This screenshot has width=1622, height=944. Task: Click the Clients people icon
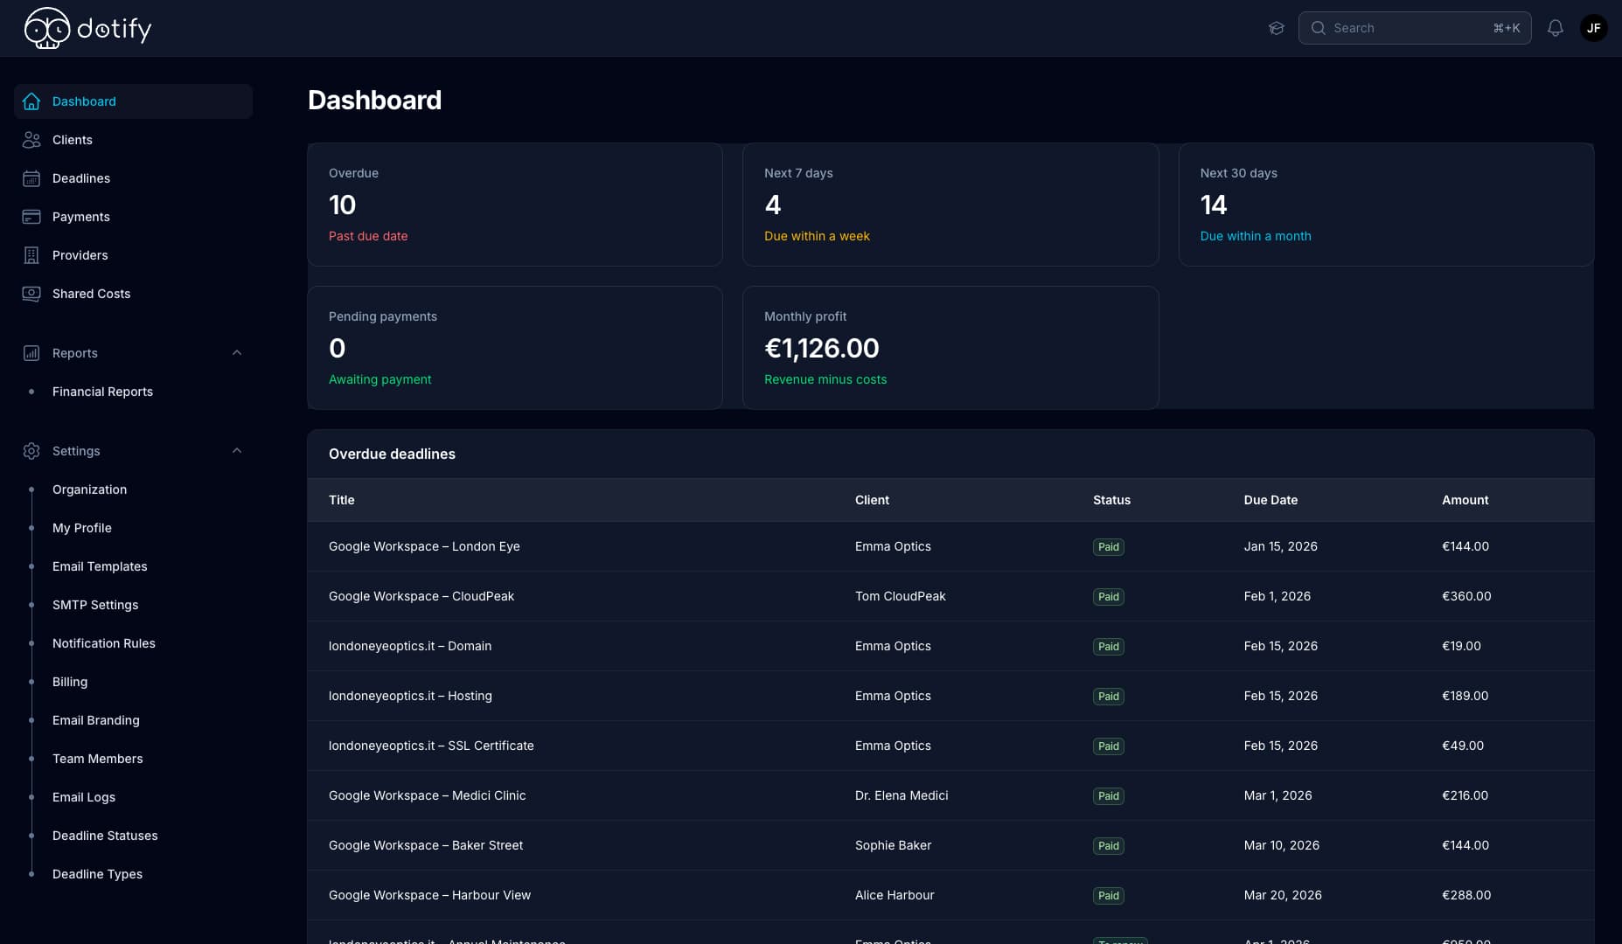pos(31,140)
